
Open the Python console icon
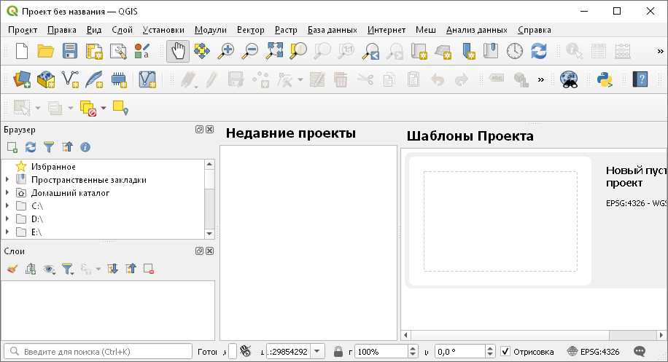[605, 79]
